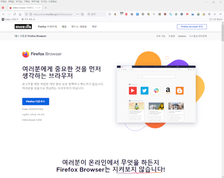Open the Firefox hamburger menu
Image resolution: width=224 pixels, height=178 pixels.
click(x=220, y=14)
